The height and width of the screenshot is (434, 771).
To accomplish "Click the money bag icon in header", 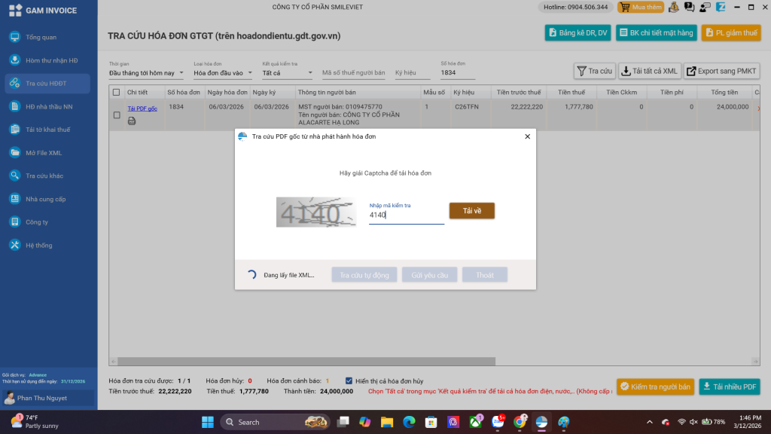I will coord(672,7).
